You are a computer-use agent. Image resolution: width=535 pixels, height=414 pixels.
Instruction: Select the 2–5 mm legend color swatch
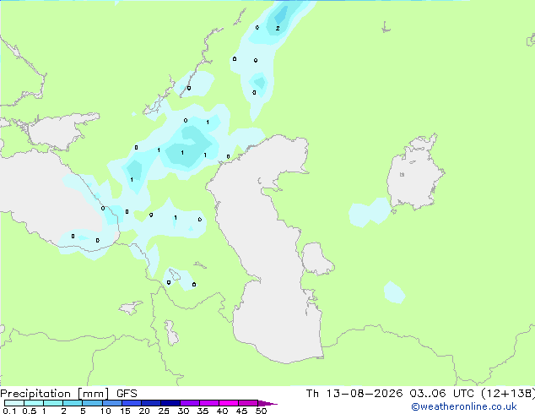tap(73, 403)
